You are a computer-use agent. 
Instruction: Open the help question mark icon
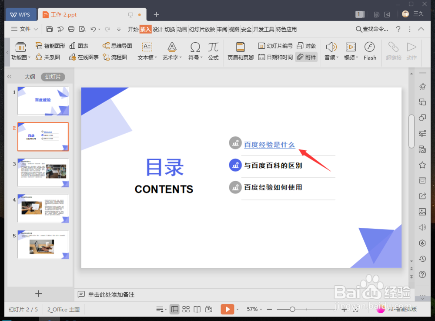pyautogui.click(x=398, y=29)
